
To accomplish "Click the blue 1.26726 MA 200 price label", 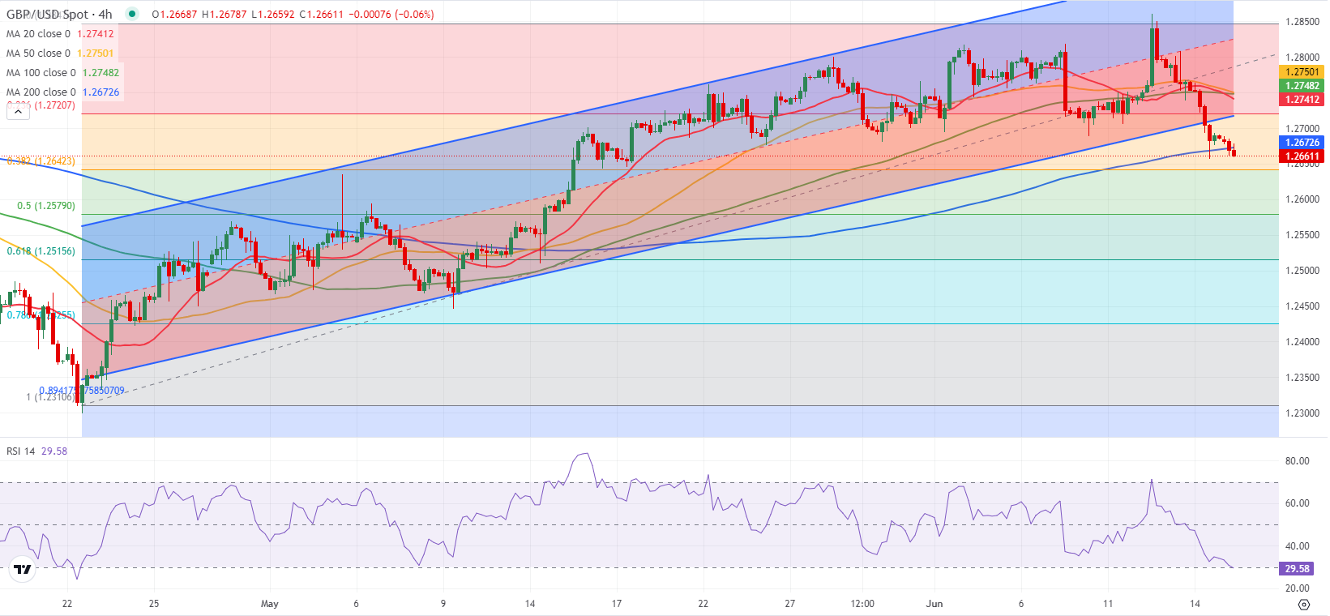I will tap(1302, 143).
